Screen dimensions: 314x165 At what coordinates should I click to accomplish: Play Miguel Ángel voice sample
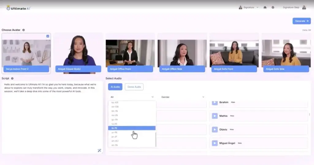tap(215, 143)
